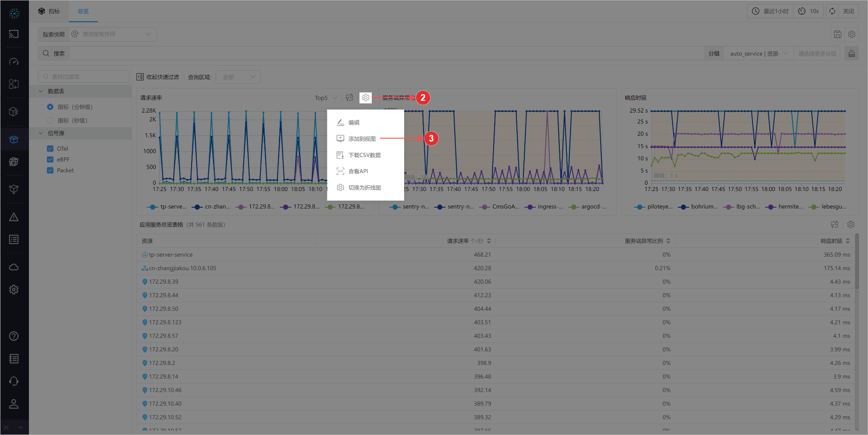
Task: Open the cloud icon in left sidebar
Action: tap(14, 267)
